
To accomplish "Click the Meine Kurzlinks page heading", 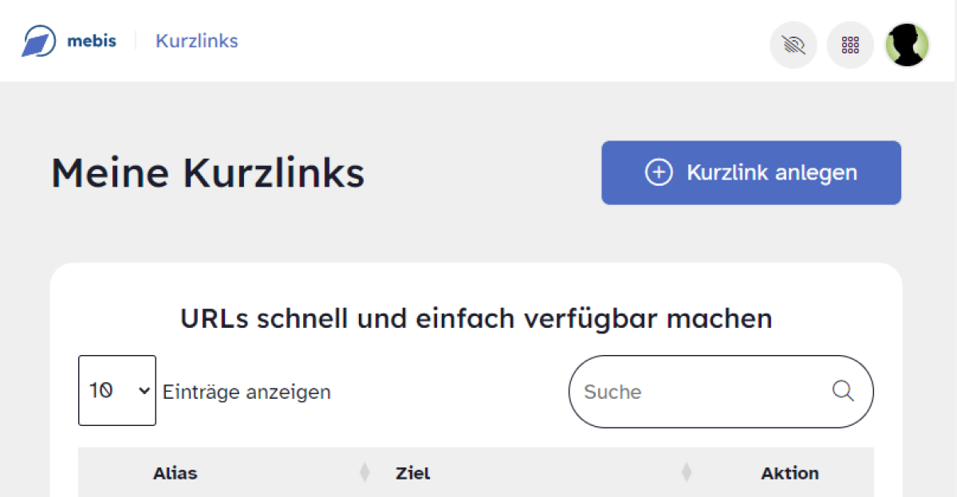I will [x=208, y=173].
